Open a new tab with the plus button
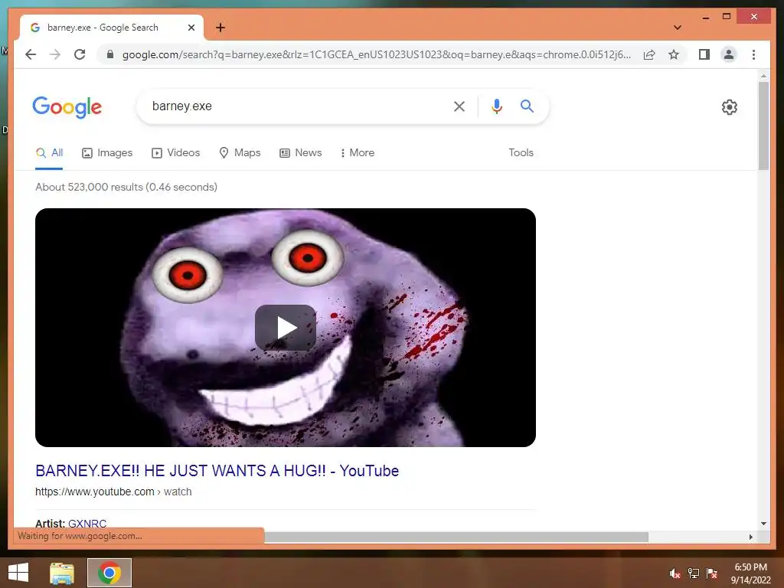The image size is (784, 588). pos(220,28)
